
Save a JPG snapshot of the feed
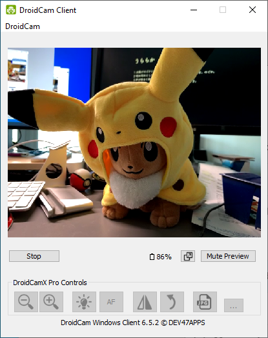coord(205,302)
